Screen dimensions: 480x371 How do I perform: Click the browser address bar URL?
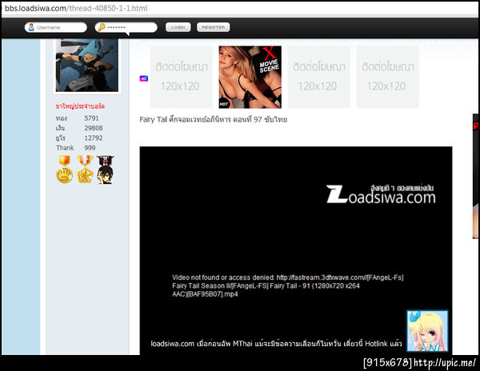[76, 8]
